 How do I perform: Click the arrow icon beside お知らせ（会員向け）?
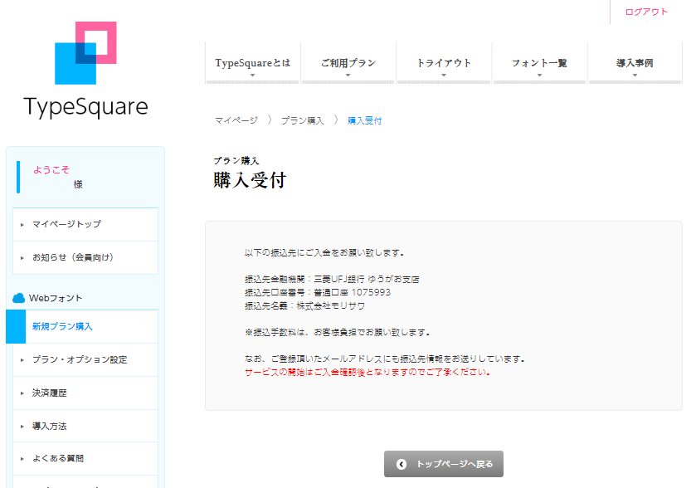click(x=21, y=257)
